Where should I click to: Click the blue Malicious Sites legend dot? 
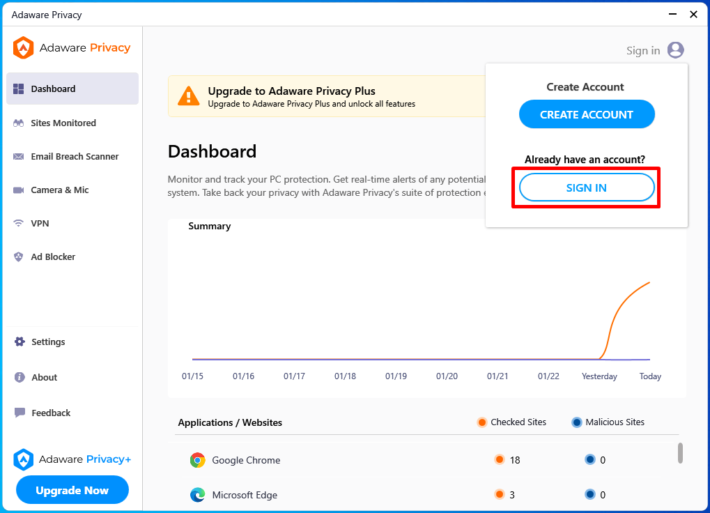pyautogui.click(x=576, y=422)
